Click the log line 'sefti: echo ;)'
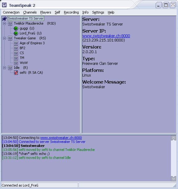The height and width of the screenshot is (189, 178). pyautogui.click(x=26, y=154)
